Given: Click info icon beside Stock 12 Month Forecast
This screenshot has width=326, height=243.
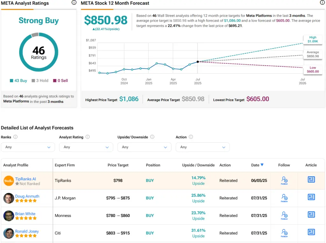Looking at the screenshot, I should tap(322, 3).
